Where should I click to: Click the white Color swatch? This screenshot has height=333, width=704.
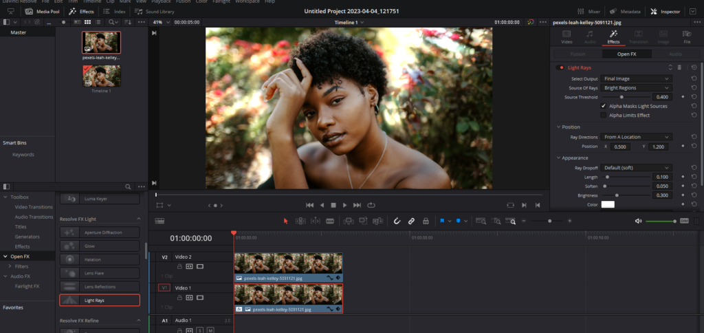(x=608, y=204)
